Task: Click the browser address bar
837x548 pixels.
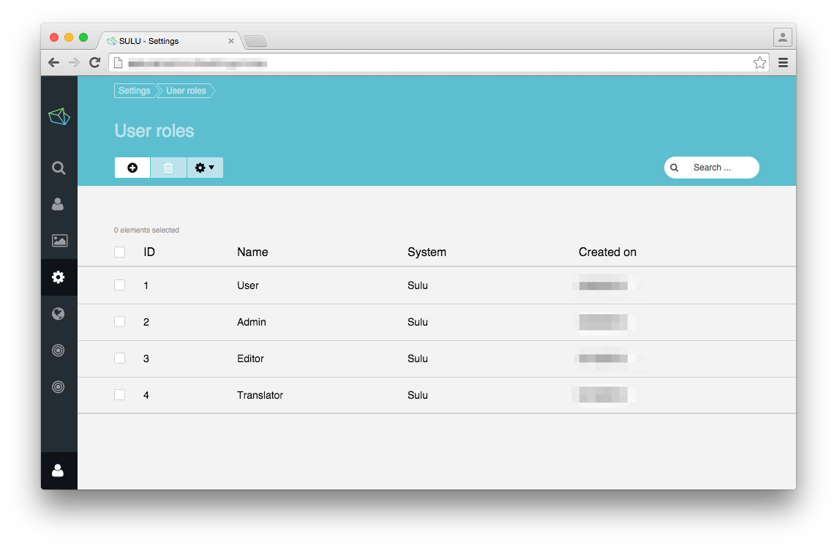Action: point(438,63)
